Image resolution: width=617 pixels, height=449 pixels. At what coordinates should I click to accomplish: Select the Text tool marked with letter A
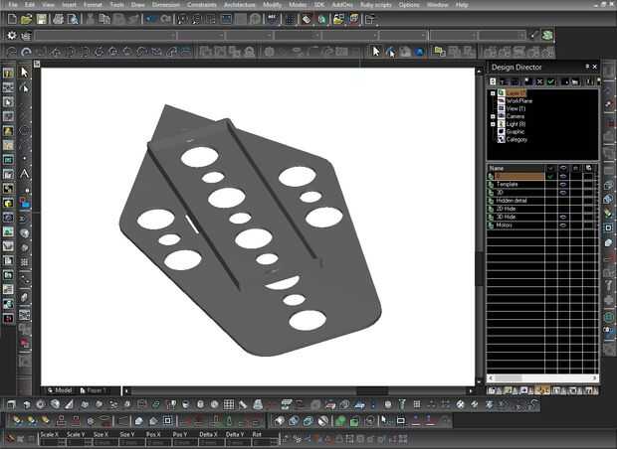[x=25, y=174]
